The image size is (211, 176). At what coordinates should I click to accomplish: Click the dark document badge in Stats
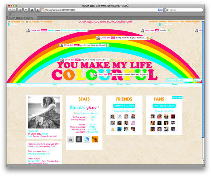(x=79, y=139)
